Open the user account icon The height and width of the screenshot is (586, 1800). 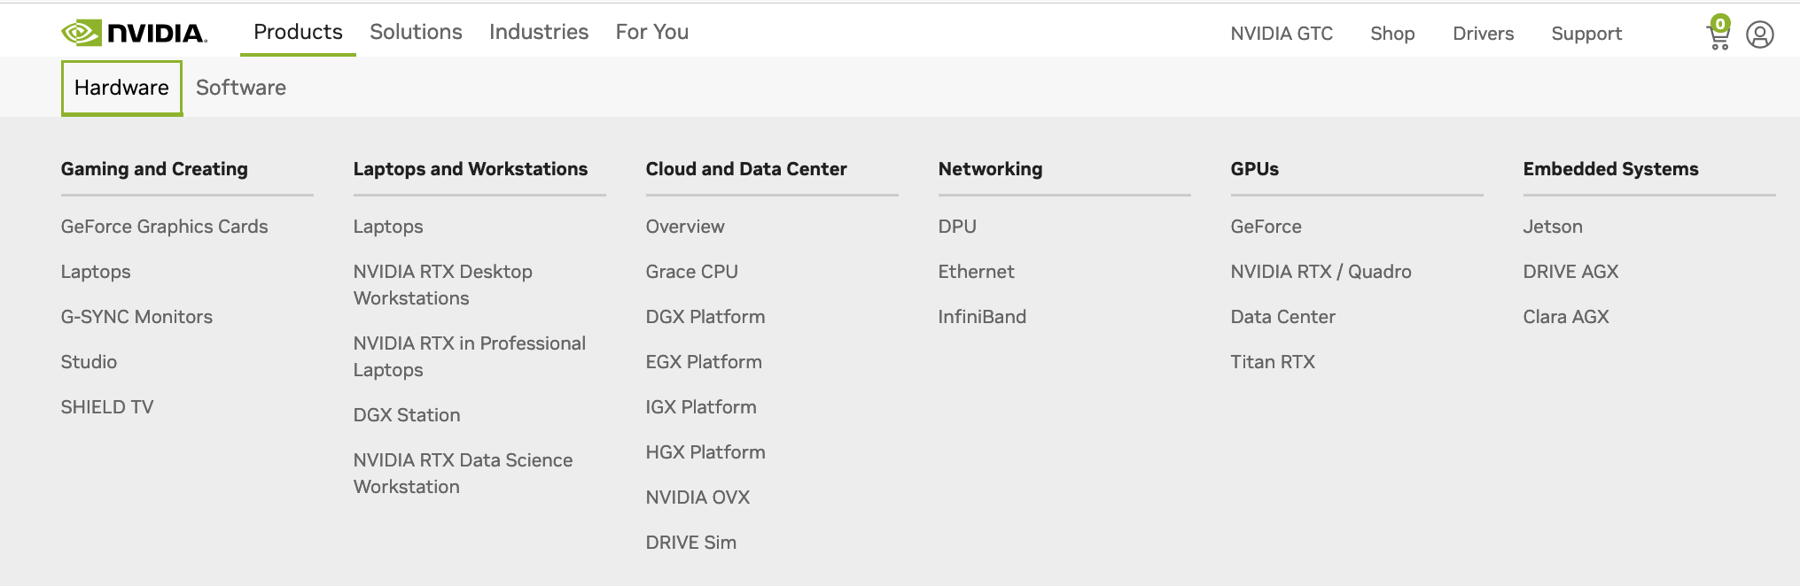[x=1759, y=35]
